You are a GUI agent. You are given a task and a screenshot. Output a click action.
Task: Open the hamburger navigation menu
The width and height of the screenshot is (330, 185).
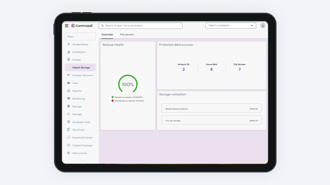click(x=67, y=26)
